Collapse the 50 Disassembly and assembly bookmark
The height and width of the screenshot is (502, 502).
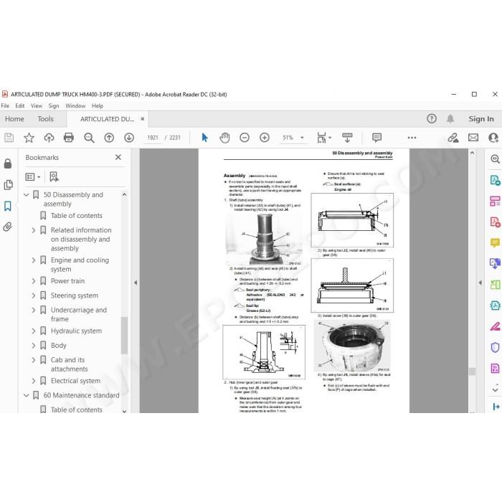pyautogui.click(x=27, y=194)
